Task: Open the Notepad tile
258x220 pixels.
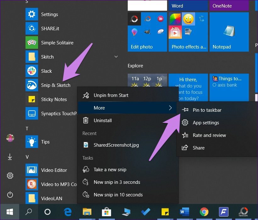Action: point(229,32)
